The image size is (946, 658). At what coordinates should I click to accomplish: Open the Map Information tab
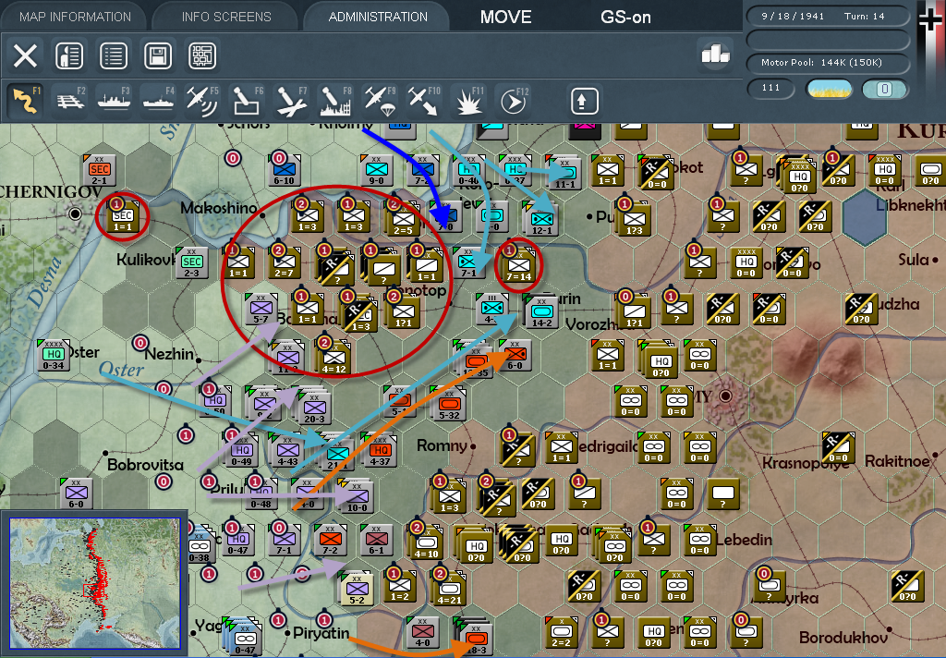click(75, 17)
